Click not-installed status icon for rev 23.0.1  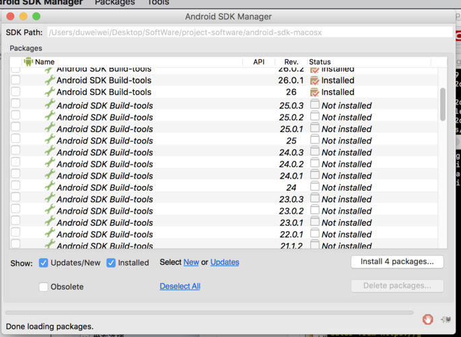(315, 222)
